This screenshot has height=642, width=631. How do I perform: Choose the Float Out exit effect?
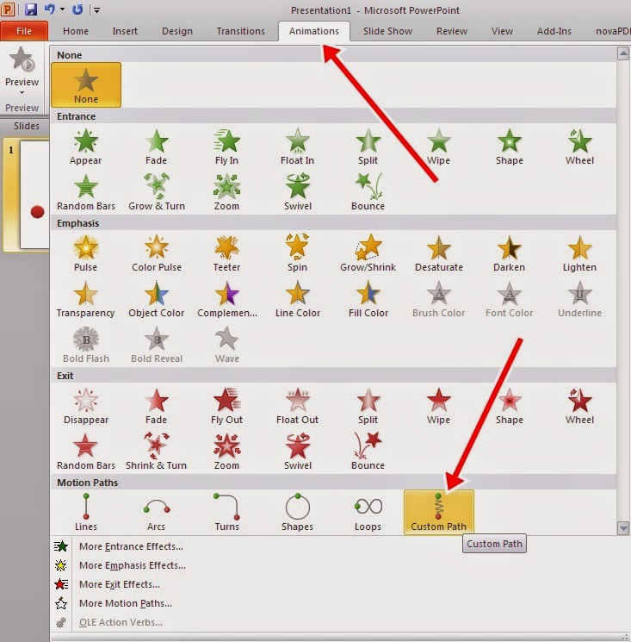coord(297,406)
